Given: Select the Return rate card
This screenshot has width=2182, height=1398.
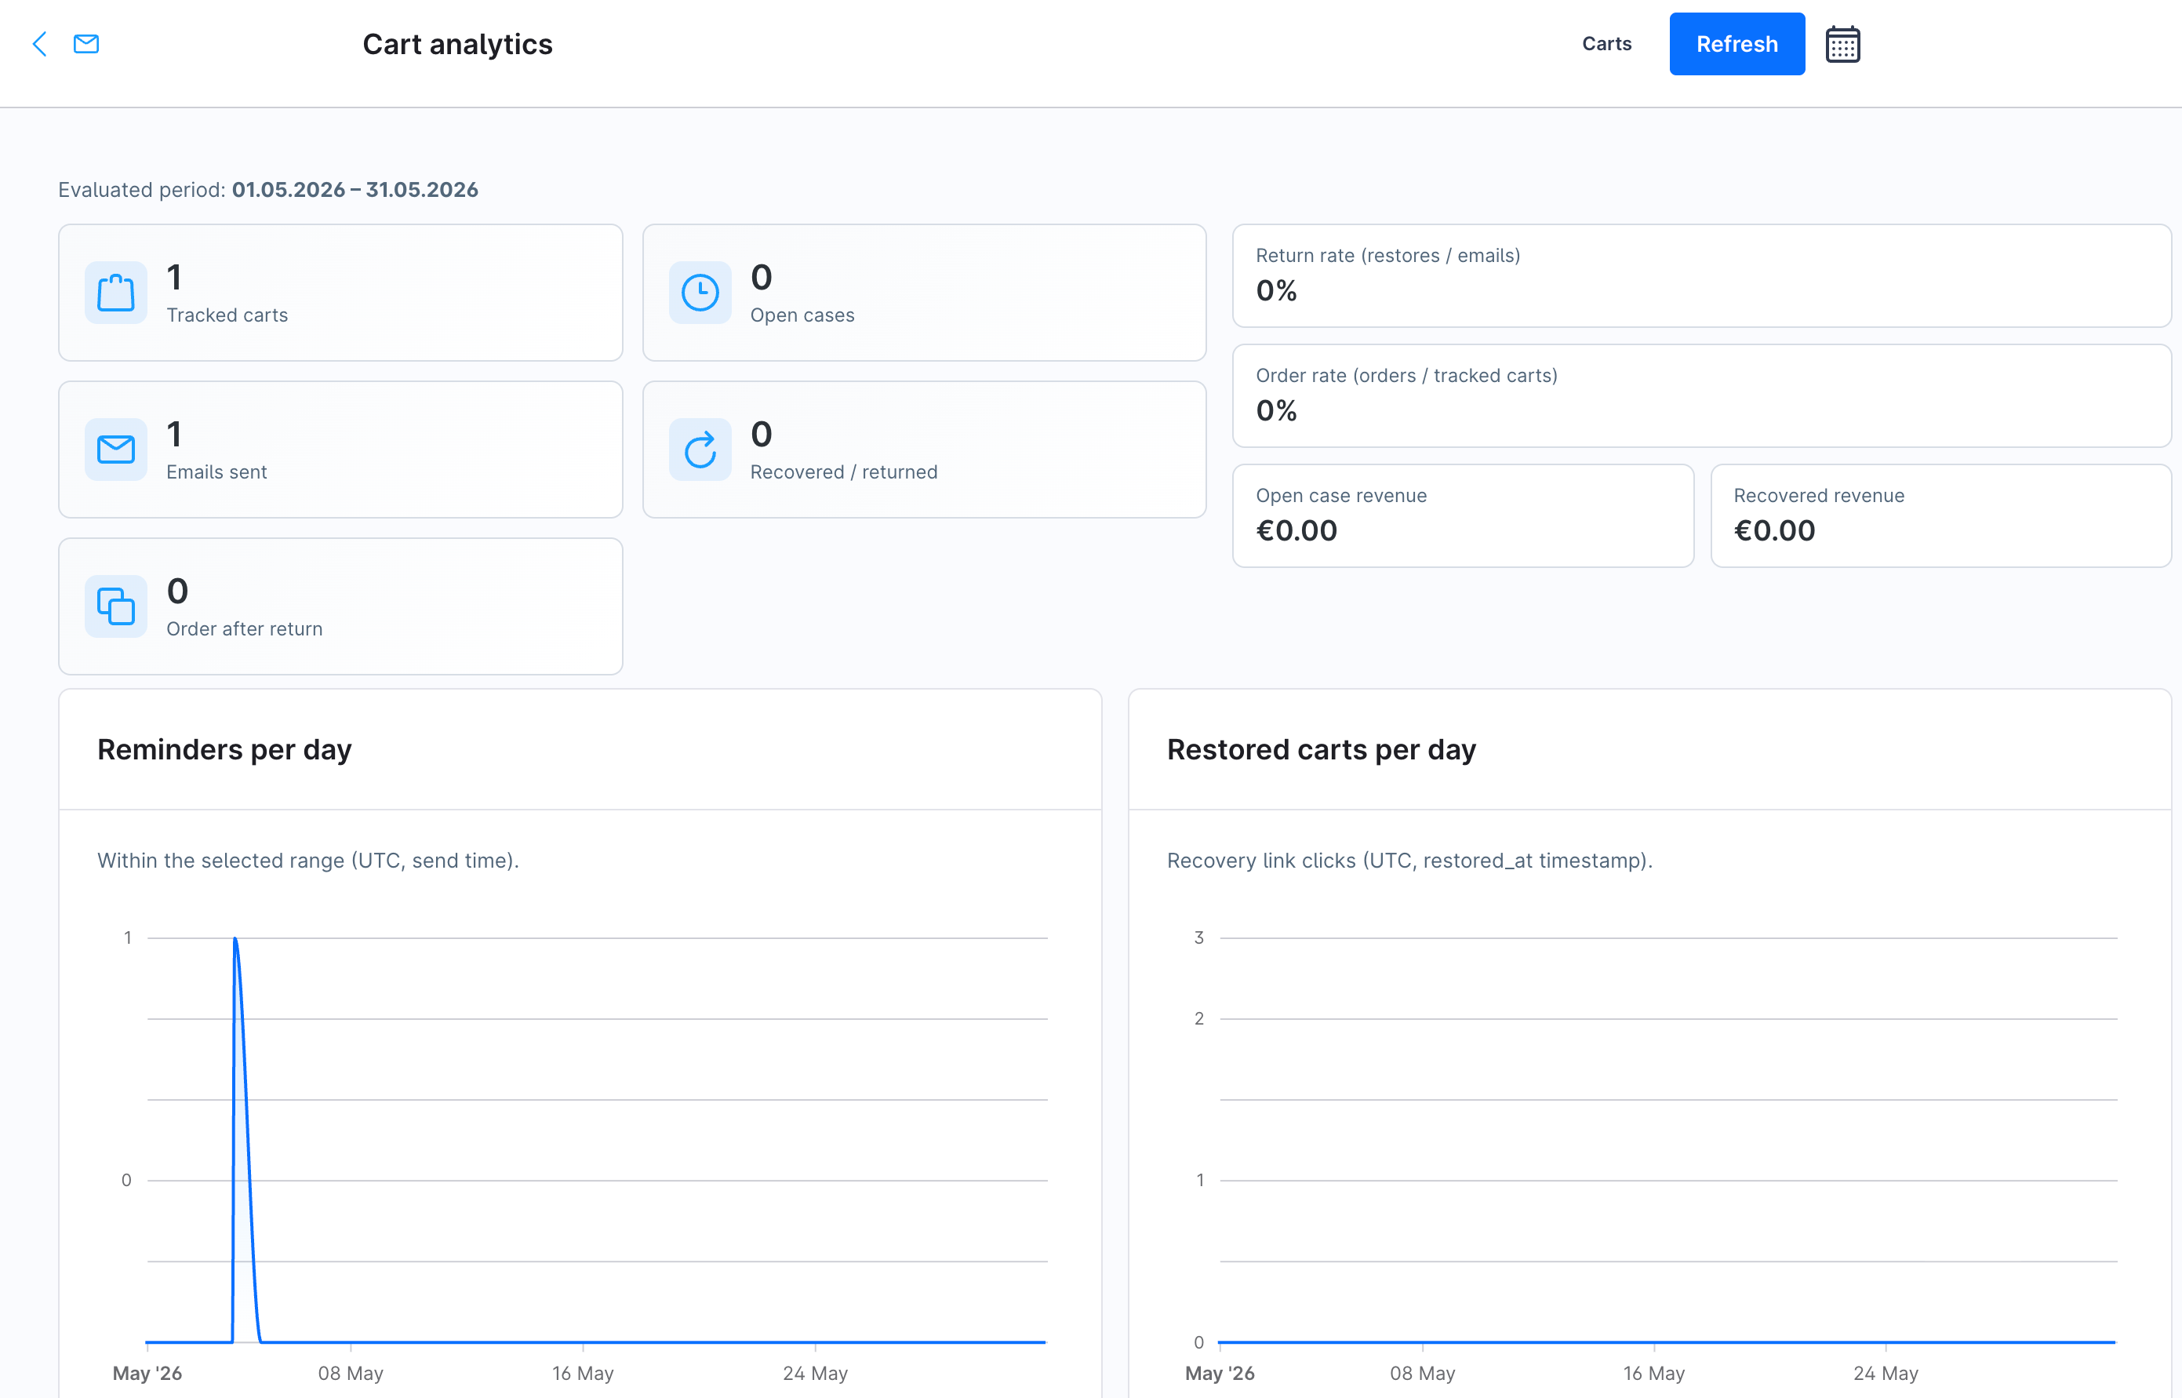Looking at the screenshot, I should [1702, 276].
